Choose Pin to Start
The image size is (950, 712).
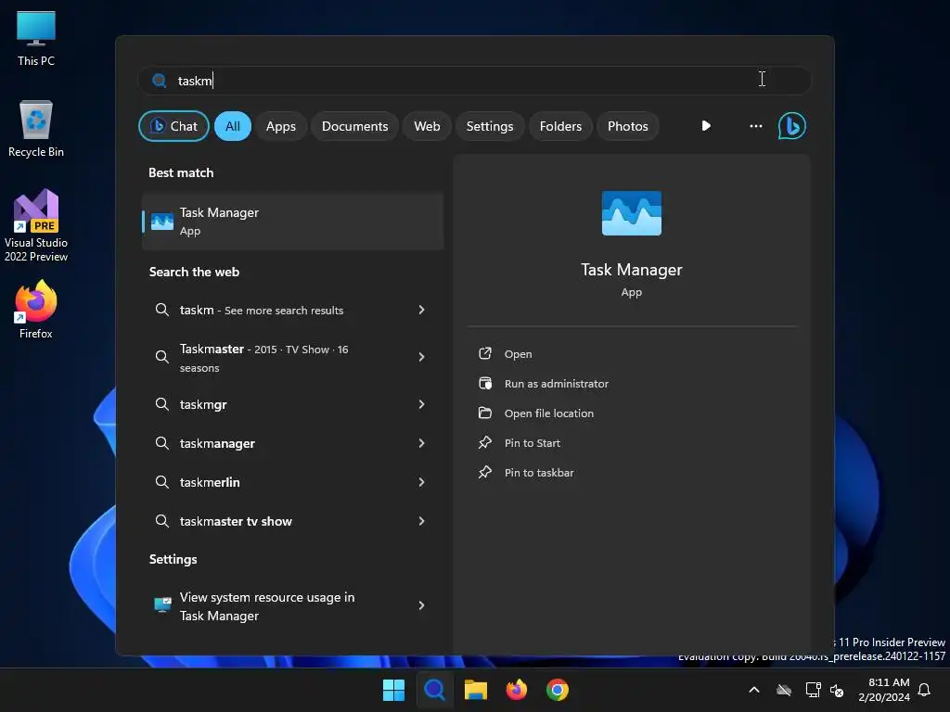point(532,443)
